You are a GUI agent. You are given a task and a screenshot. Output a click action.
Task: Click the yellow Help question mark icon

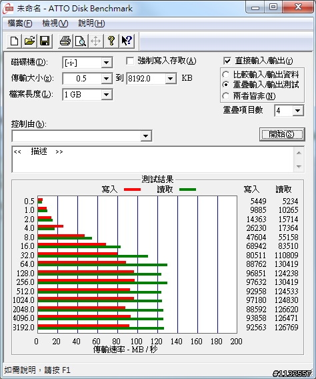click(x=111, y=41)
